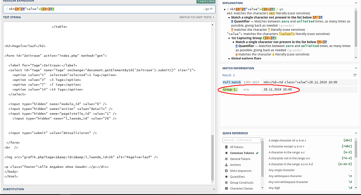Switch to unit tests
The image size is (361, 195).
pyautogui.click(x=197, y=17)
